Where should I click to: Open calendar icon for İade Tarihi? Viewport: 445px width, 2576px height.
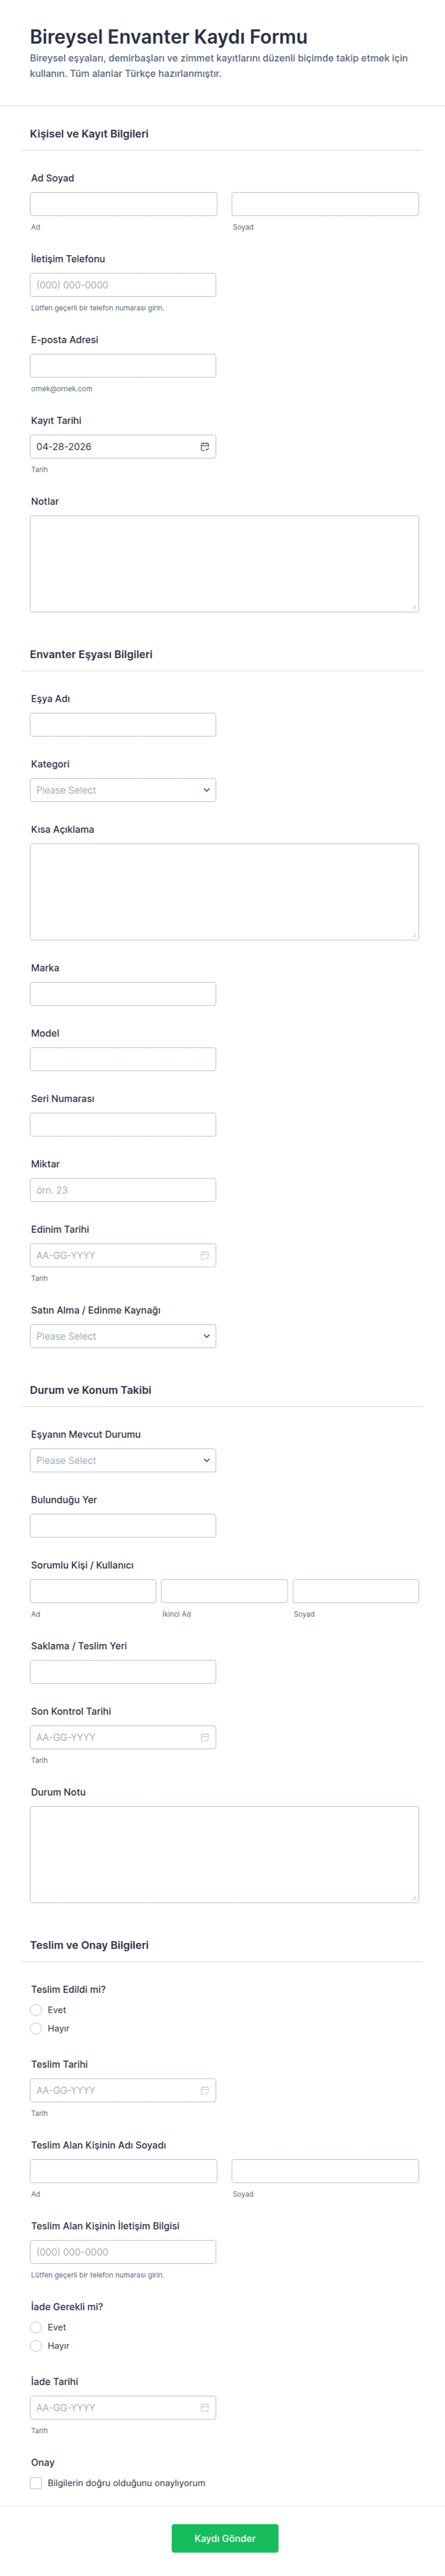pos(204,2407)
